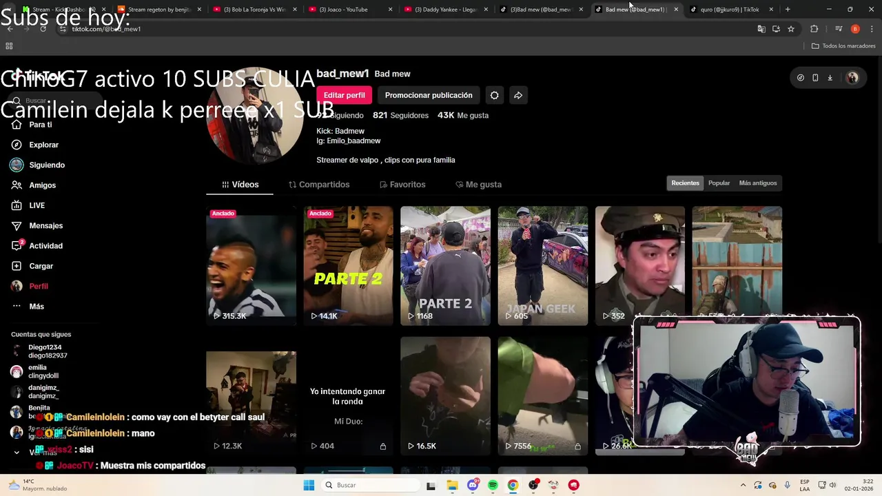The image size is (882, 496).
Task: Click the share profile arrow icon
Action: tap(518, 95)
